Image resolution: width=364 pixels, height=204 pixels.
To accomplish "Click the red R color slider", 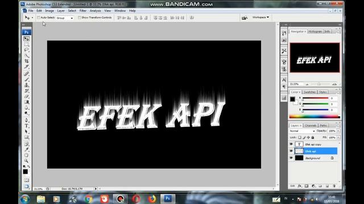I will pos(315,98).
